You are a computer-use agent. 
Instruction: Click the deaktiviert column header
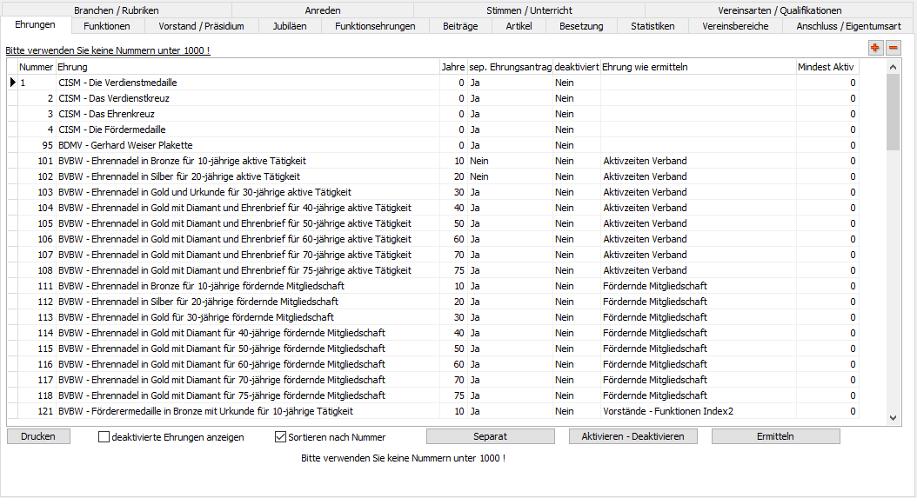click(577, 67)
